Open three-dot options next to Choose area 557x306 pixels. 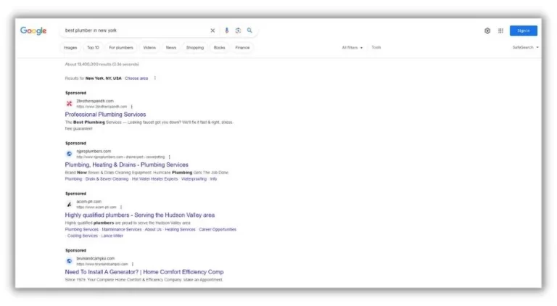pos(154,78)
